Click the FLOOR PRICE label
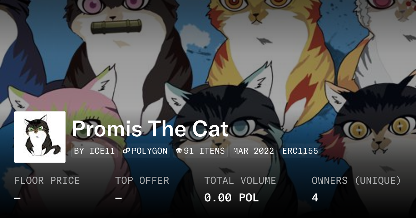The height and width of the screenshot is (218, 416). click(47, 180)
